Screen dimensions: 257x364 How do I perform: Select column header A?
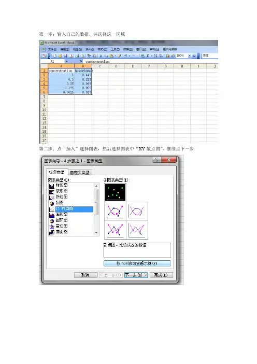point(61,66)
